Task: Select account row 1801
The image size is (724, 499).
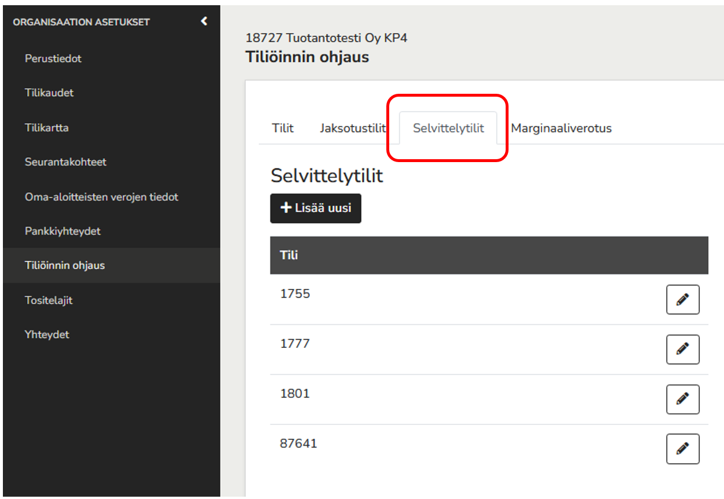Action: click(489, 399)
